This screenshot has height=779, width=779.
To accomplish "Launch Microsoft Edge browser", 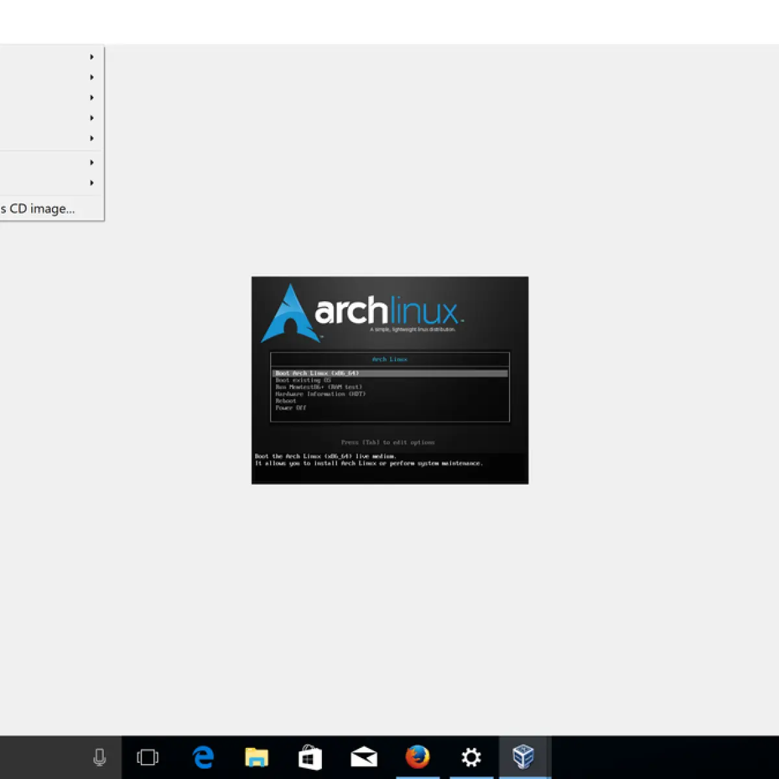I will point(203,757).
